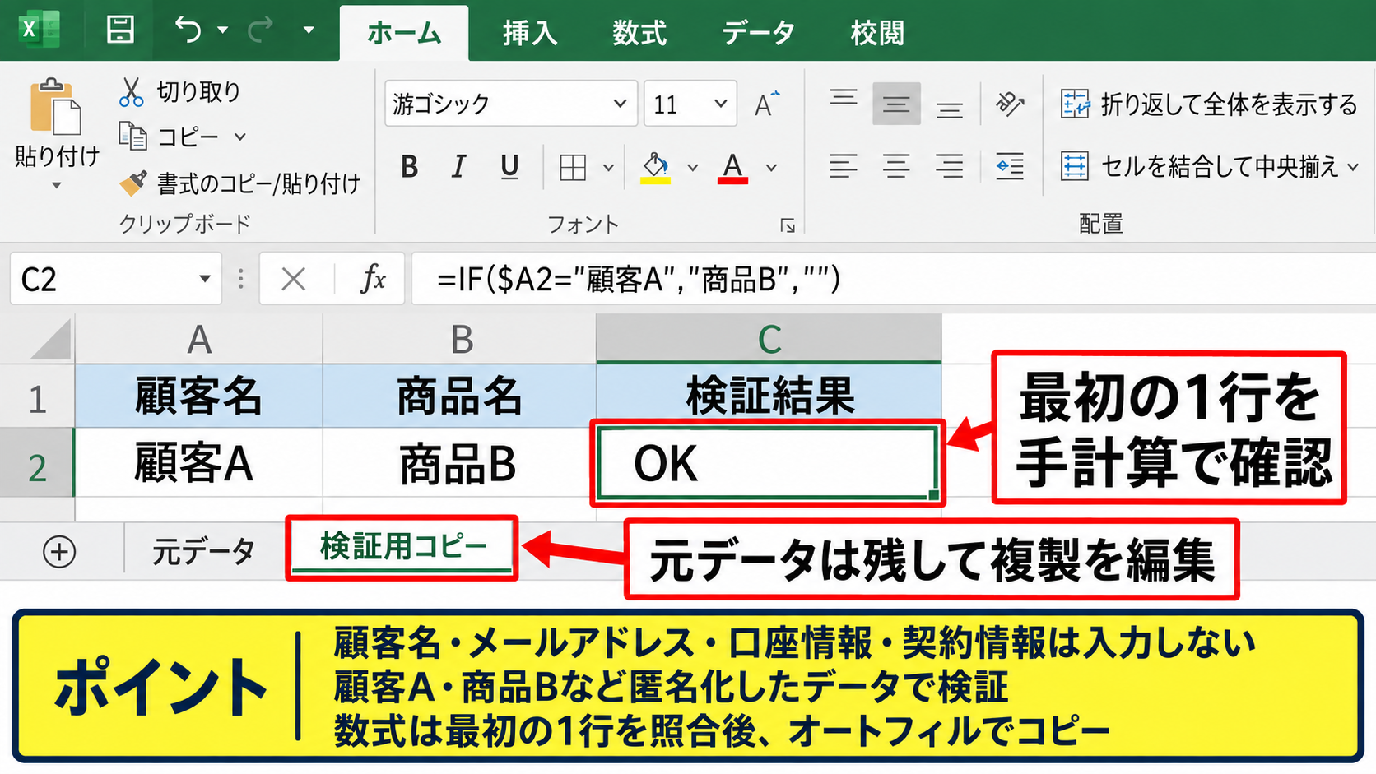
Task: Click the Save icon in title bar
Action: 120,30
